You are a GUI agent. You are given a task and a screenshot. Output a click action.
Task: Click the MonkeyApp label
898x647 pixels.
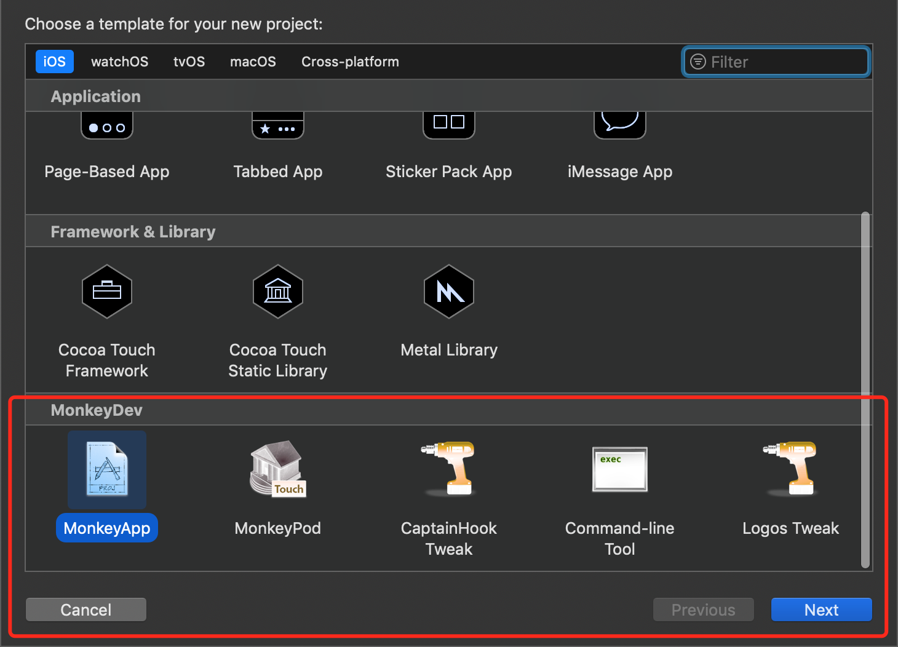pyautogui.click(x=107, y=528)
